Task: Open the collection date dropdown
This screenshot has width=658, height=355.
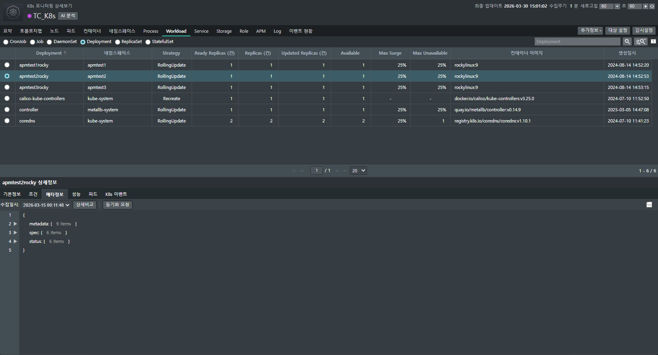Action: [x=46, y=205]
